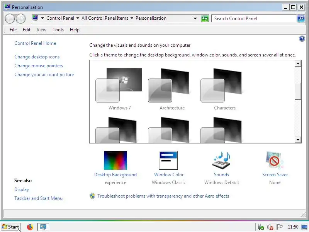Click the shield icon beside Troubleshoot link
The width and height of the screenshot is (309, 232).
point(92,196)
